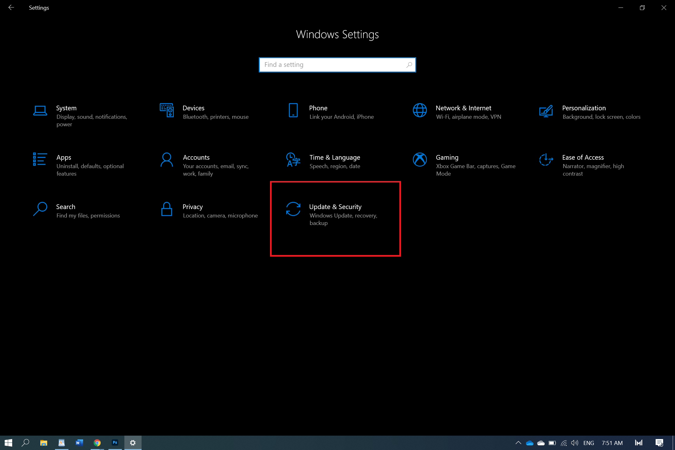Open the System category title
Screen dimensions: 675x450
pyautogui.click(x=66, y=108)
